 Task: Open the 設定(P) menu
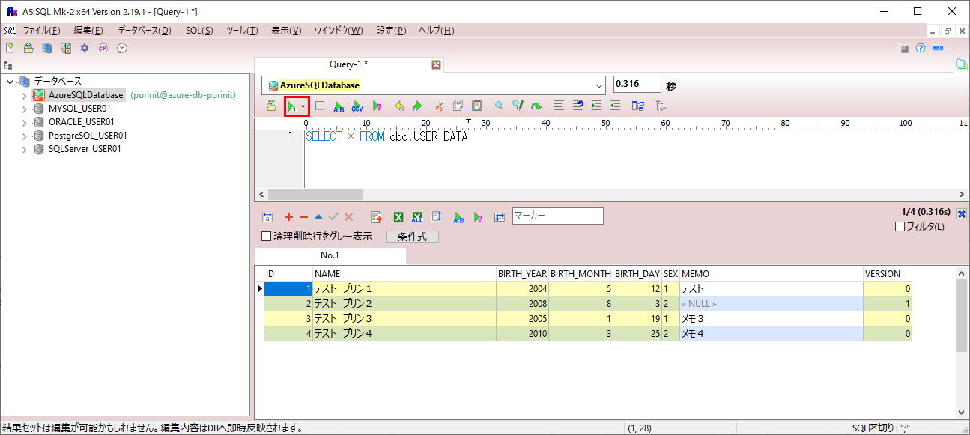[x=391, y=31]
